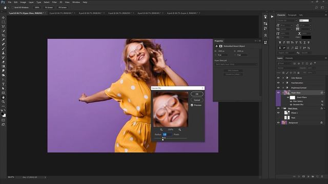Select the Lasso tool
328x184 pixels.
point(4,27)
